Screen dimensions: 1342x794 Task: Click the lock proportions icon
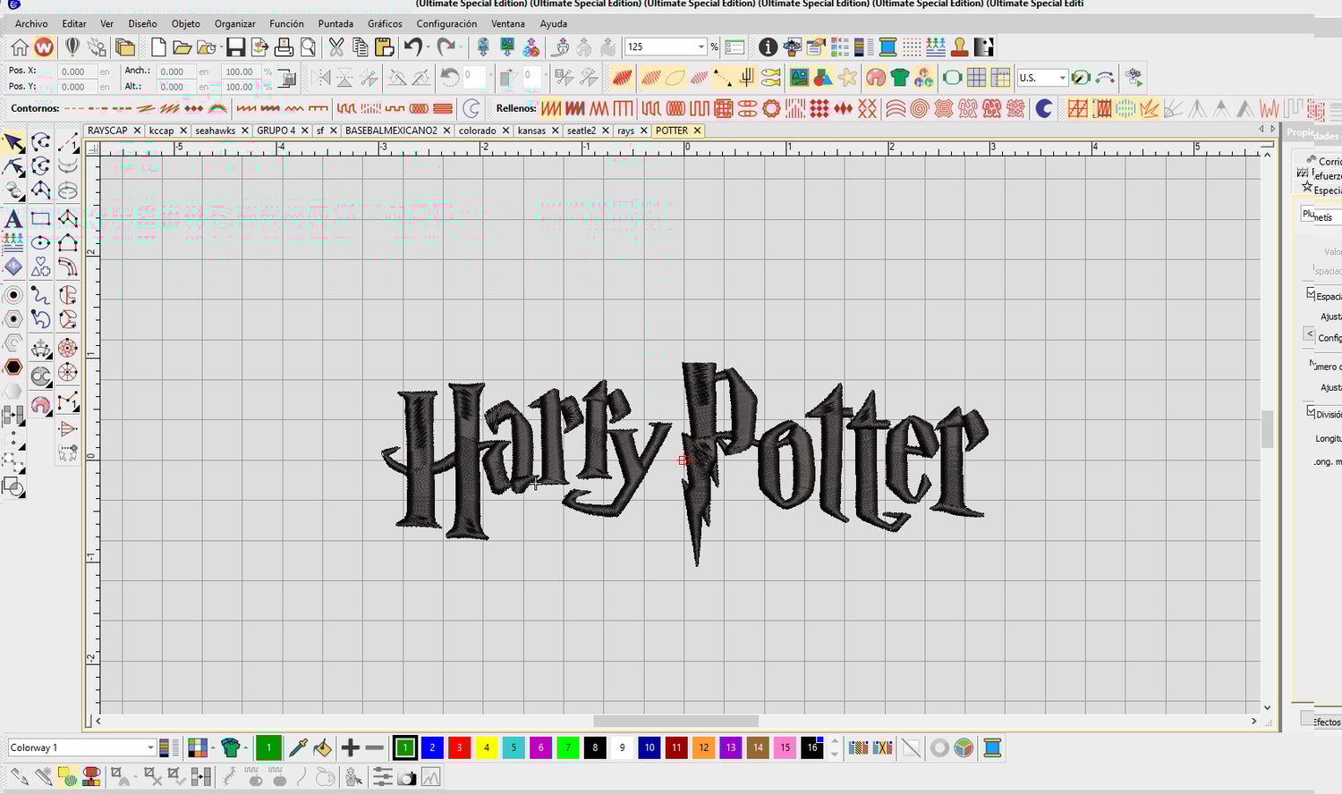pyautogui.click(x=287, y=78)
